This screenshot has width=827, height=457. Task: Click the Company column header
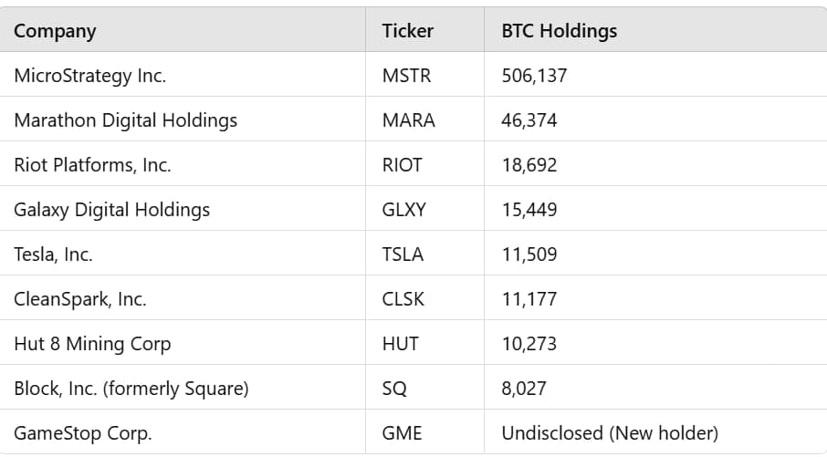click(x=55, y=31)
